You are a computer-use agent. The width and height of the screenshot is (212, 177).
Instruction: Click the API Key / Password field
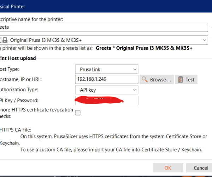(x=107, y=101)
